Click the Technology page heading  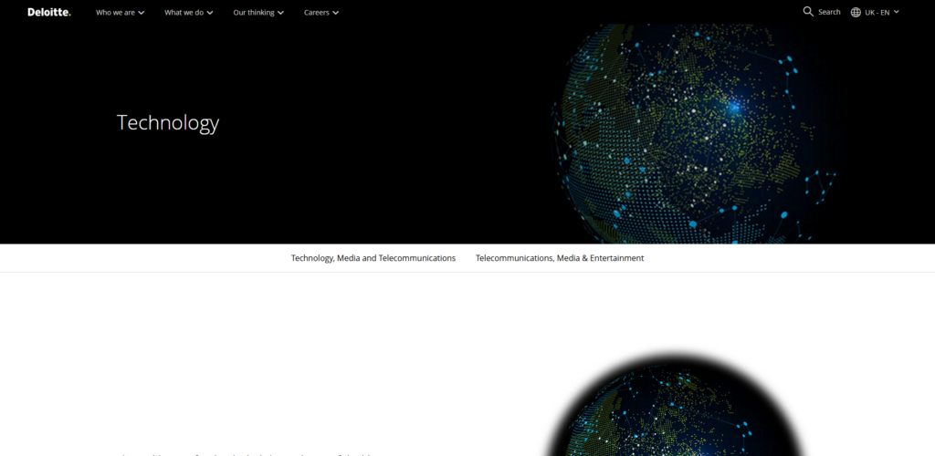pos(168,122)
